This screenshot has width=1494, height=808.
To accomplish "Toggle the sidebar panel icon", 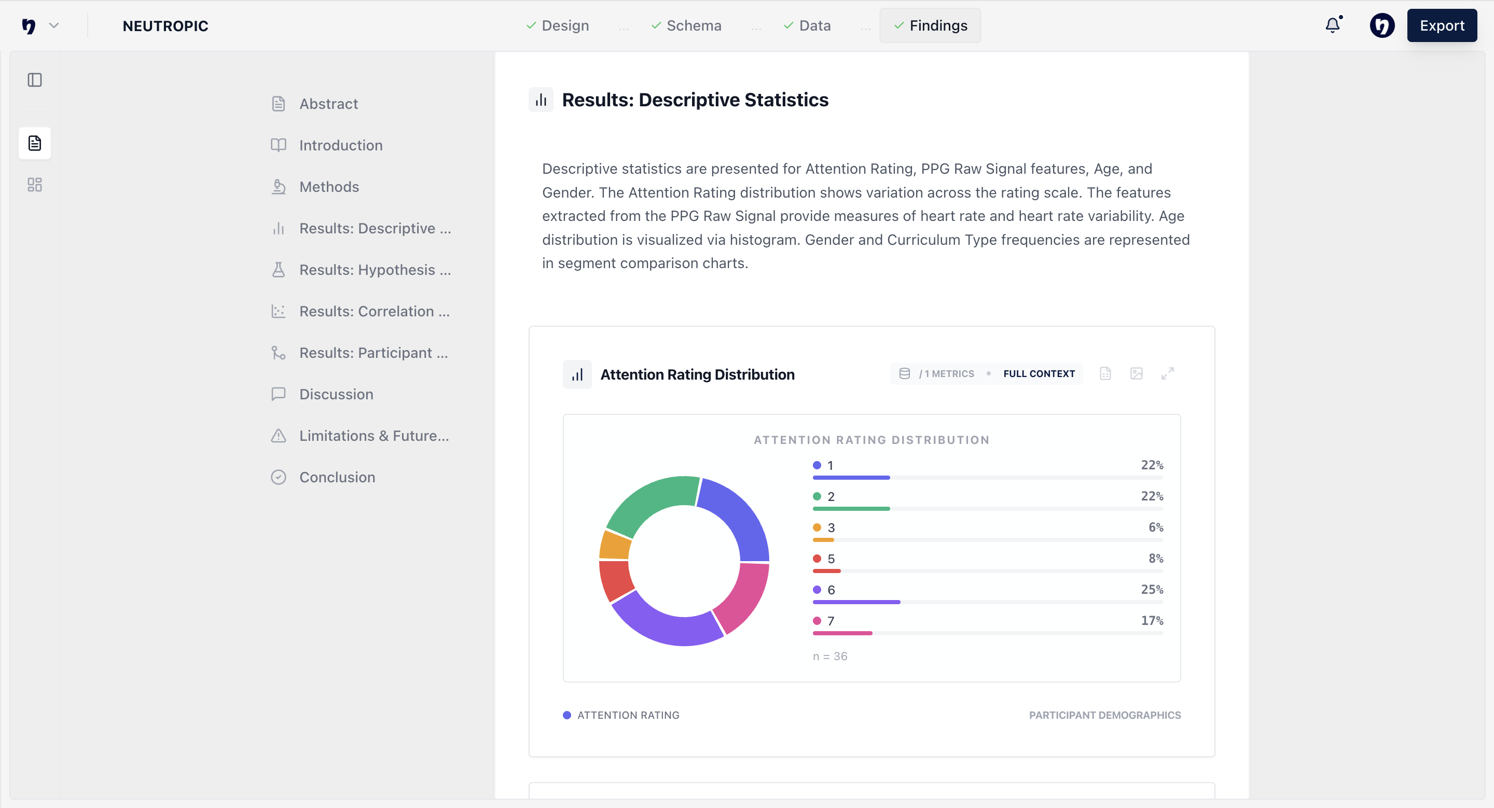I will coord(35,80).
